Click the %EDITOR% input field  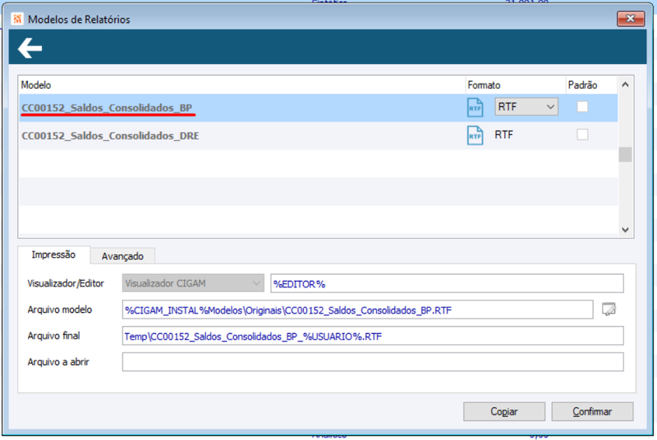(x=447, y=284)
